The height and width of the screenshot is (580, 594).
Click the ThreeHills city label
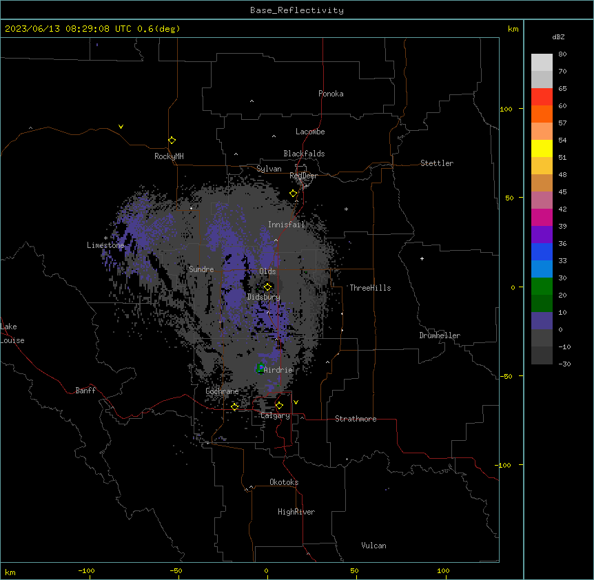370,288
